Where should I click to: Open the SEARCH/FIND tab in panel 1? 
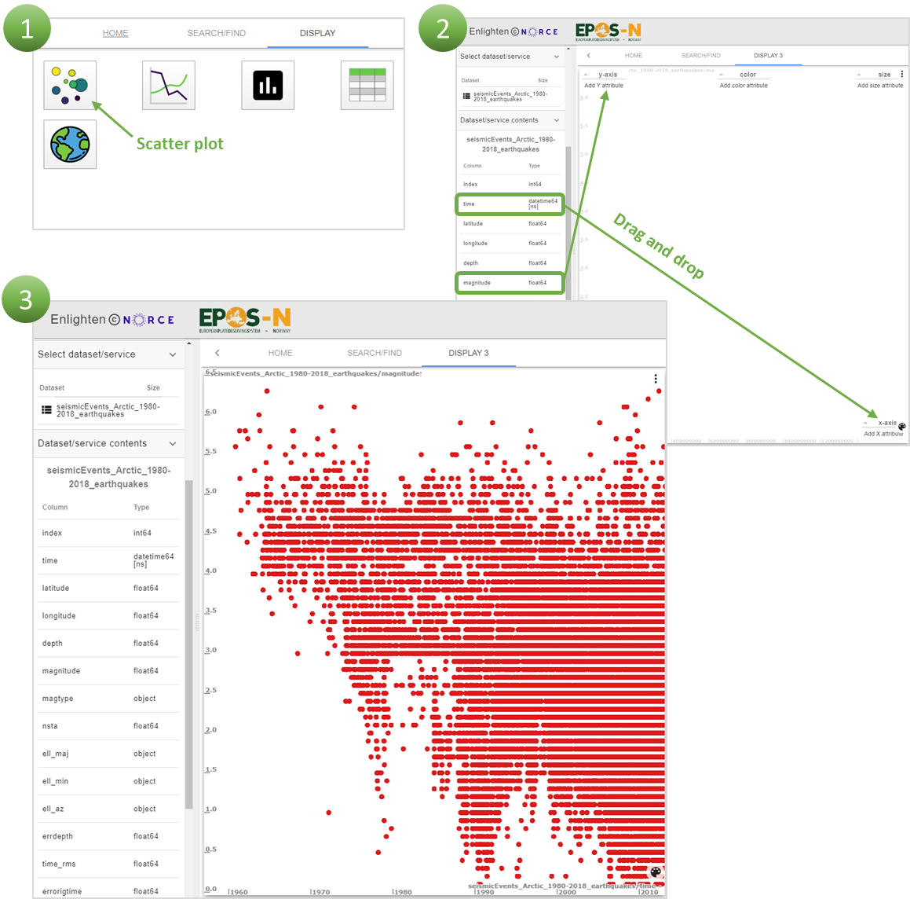pos(217,33)
